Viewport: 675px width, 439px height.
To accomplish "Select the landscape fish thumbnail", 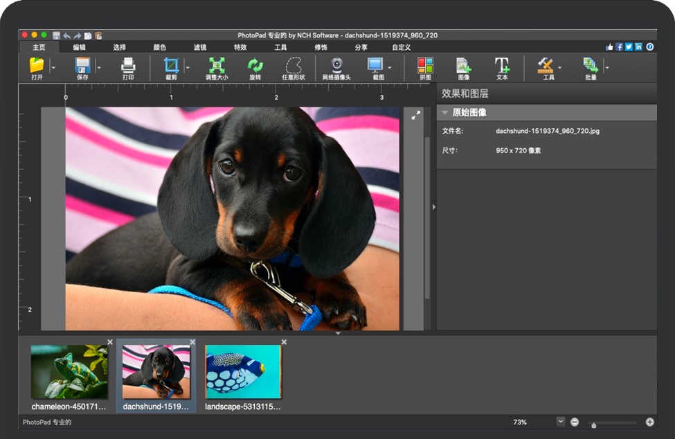I will point(243,372).
